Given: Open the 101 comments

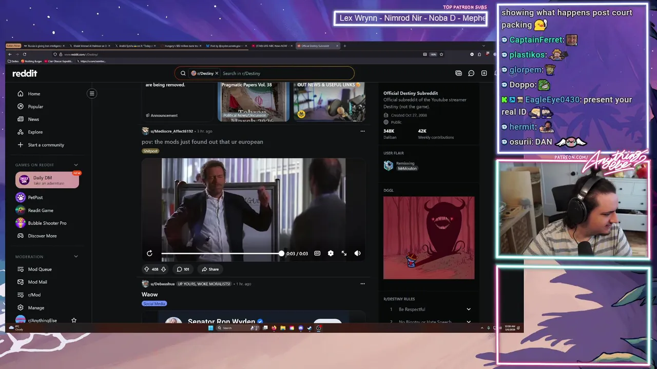Looking at the screenshot, I should pos(183,269).
